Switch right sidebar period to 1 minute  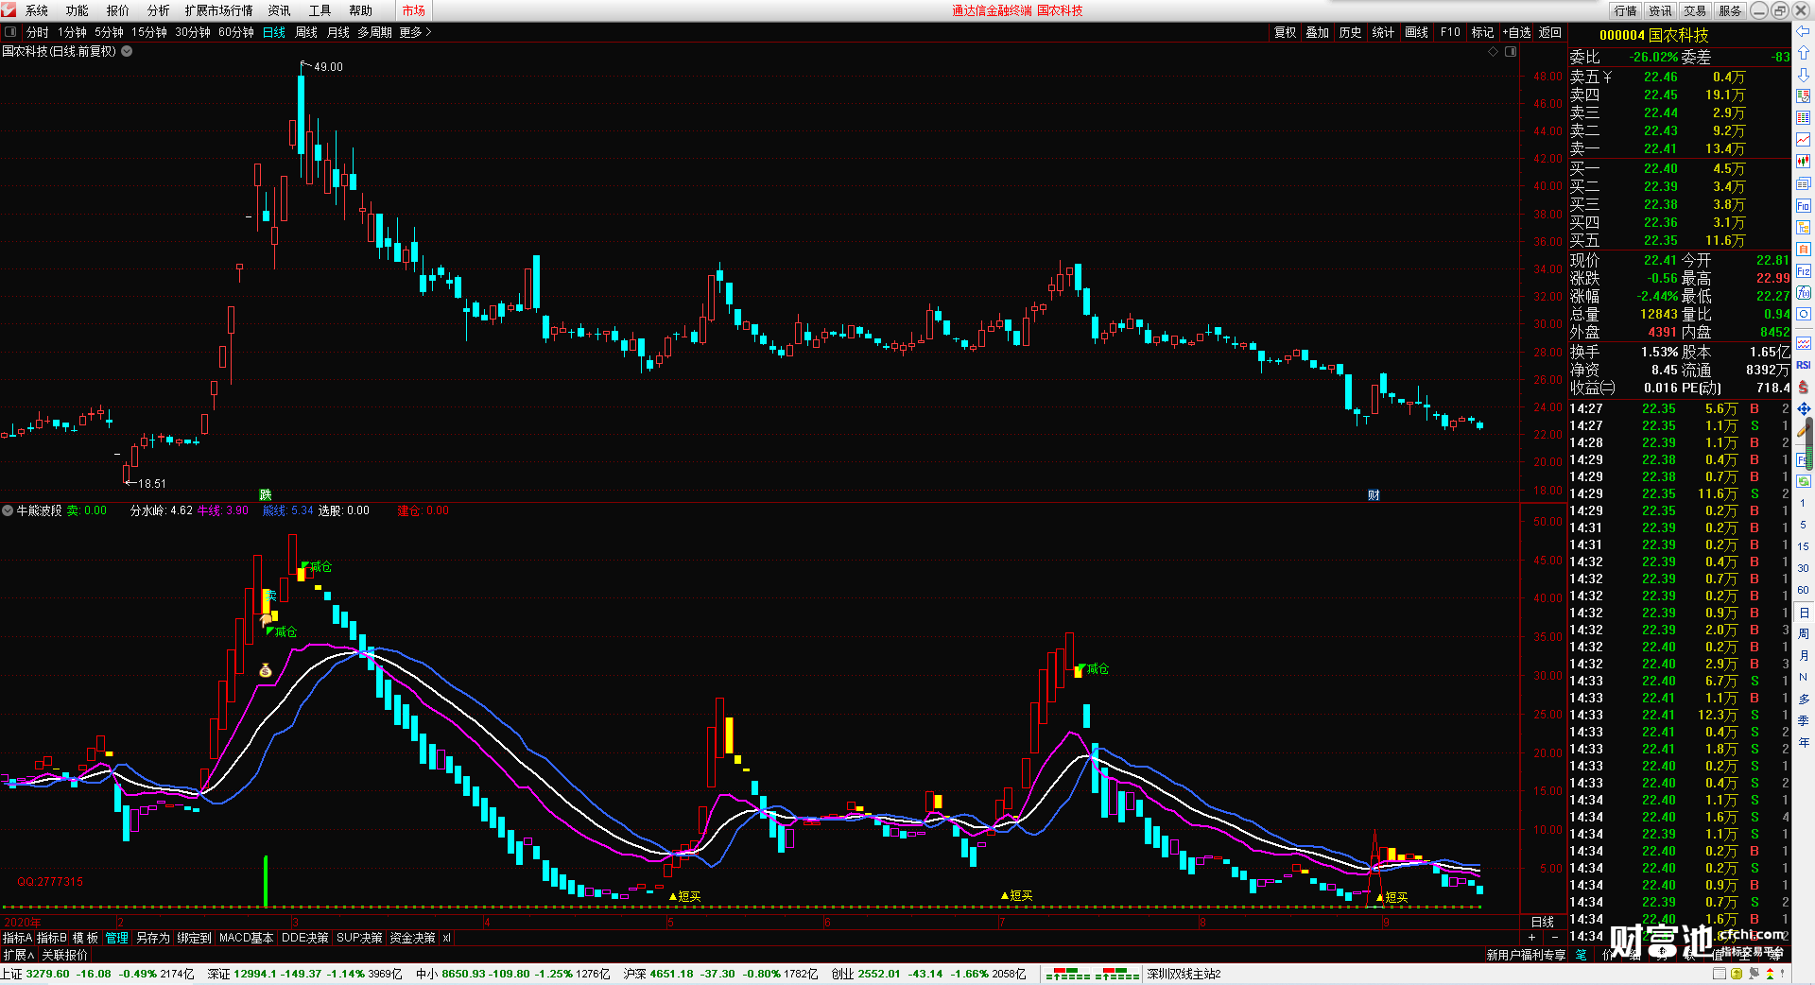coord(1803,503)
